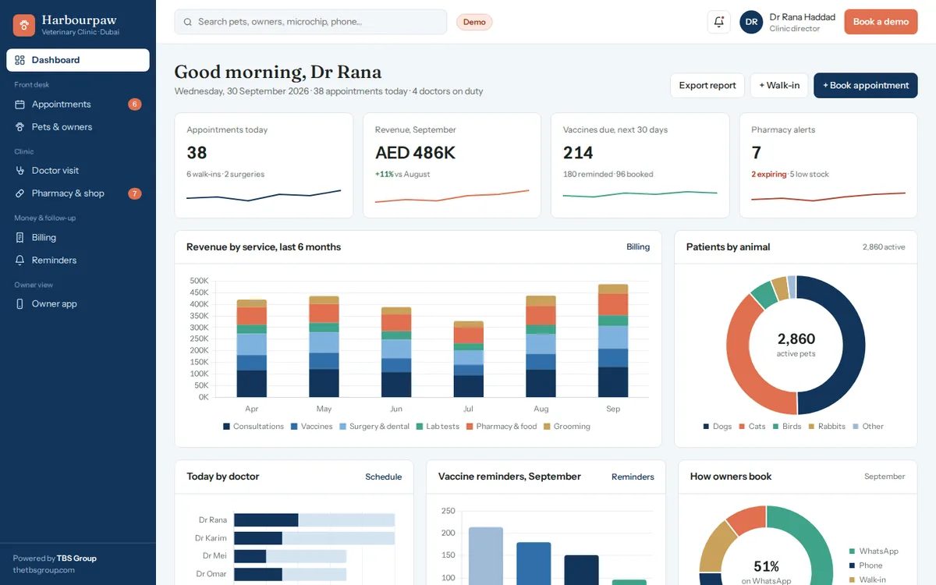This screenshot has width=936, height=585.
Task: Focus the search pets, owners field
Action: 310,22
